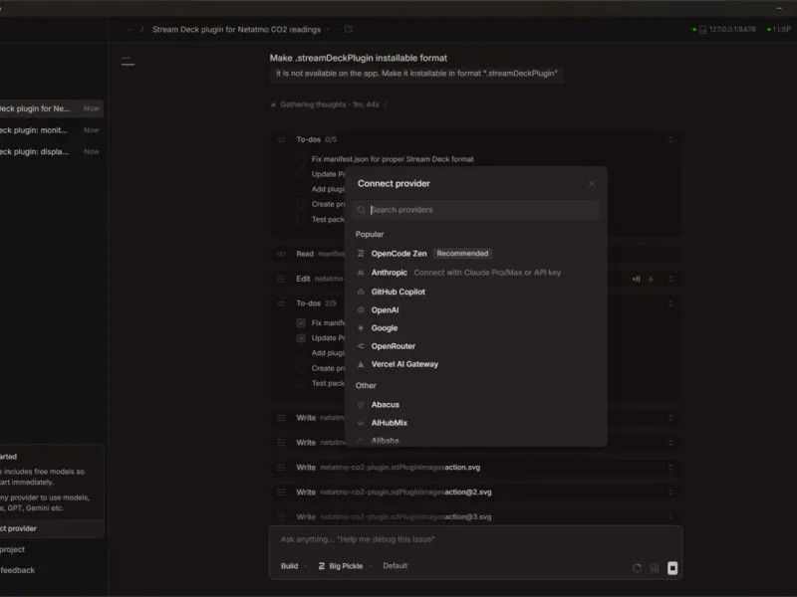This screenshot has width=797, height=597.
Task: Open the Build agent dropdown
Action: (294, 566)
